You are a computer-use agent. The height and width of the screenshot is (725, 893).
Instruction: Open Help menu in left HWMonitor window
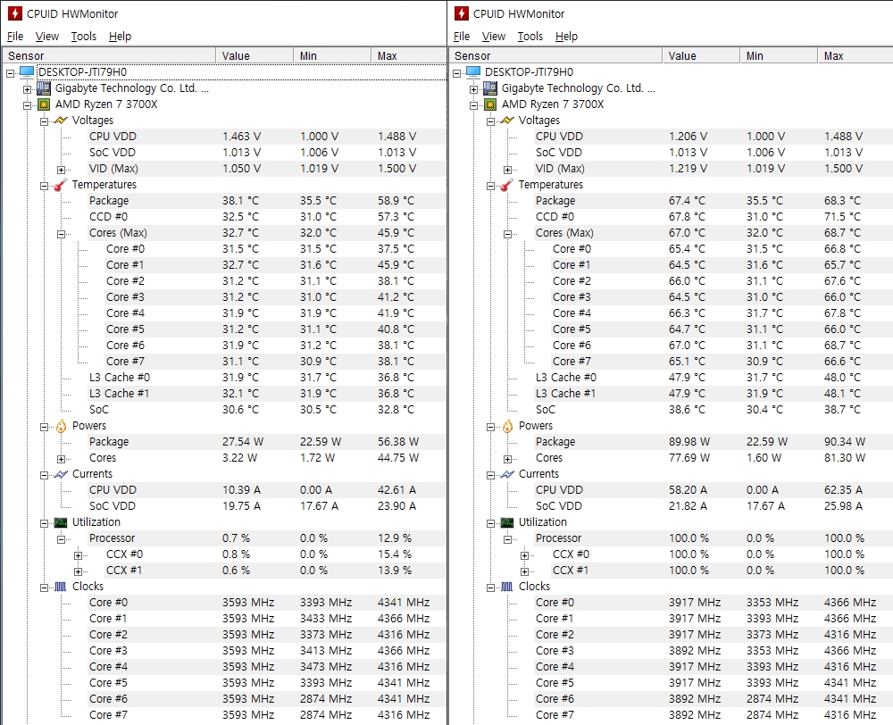[x=121, y=37]
